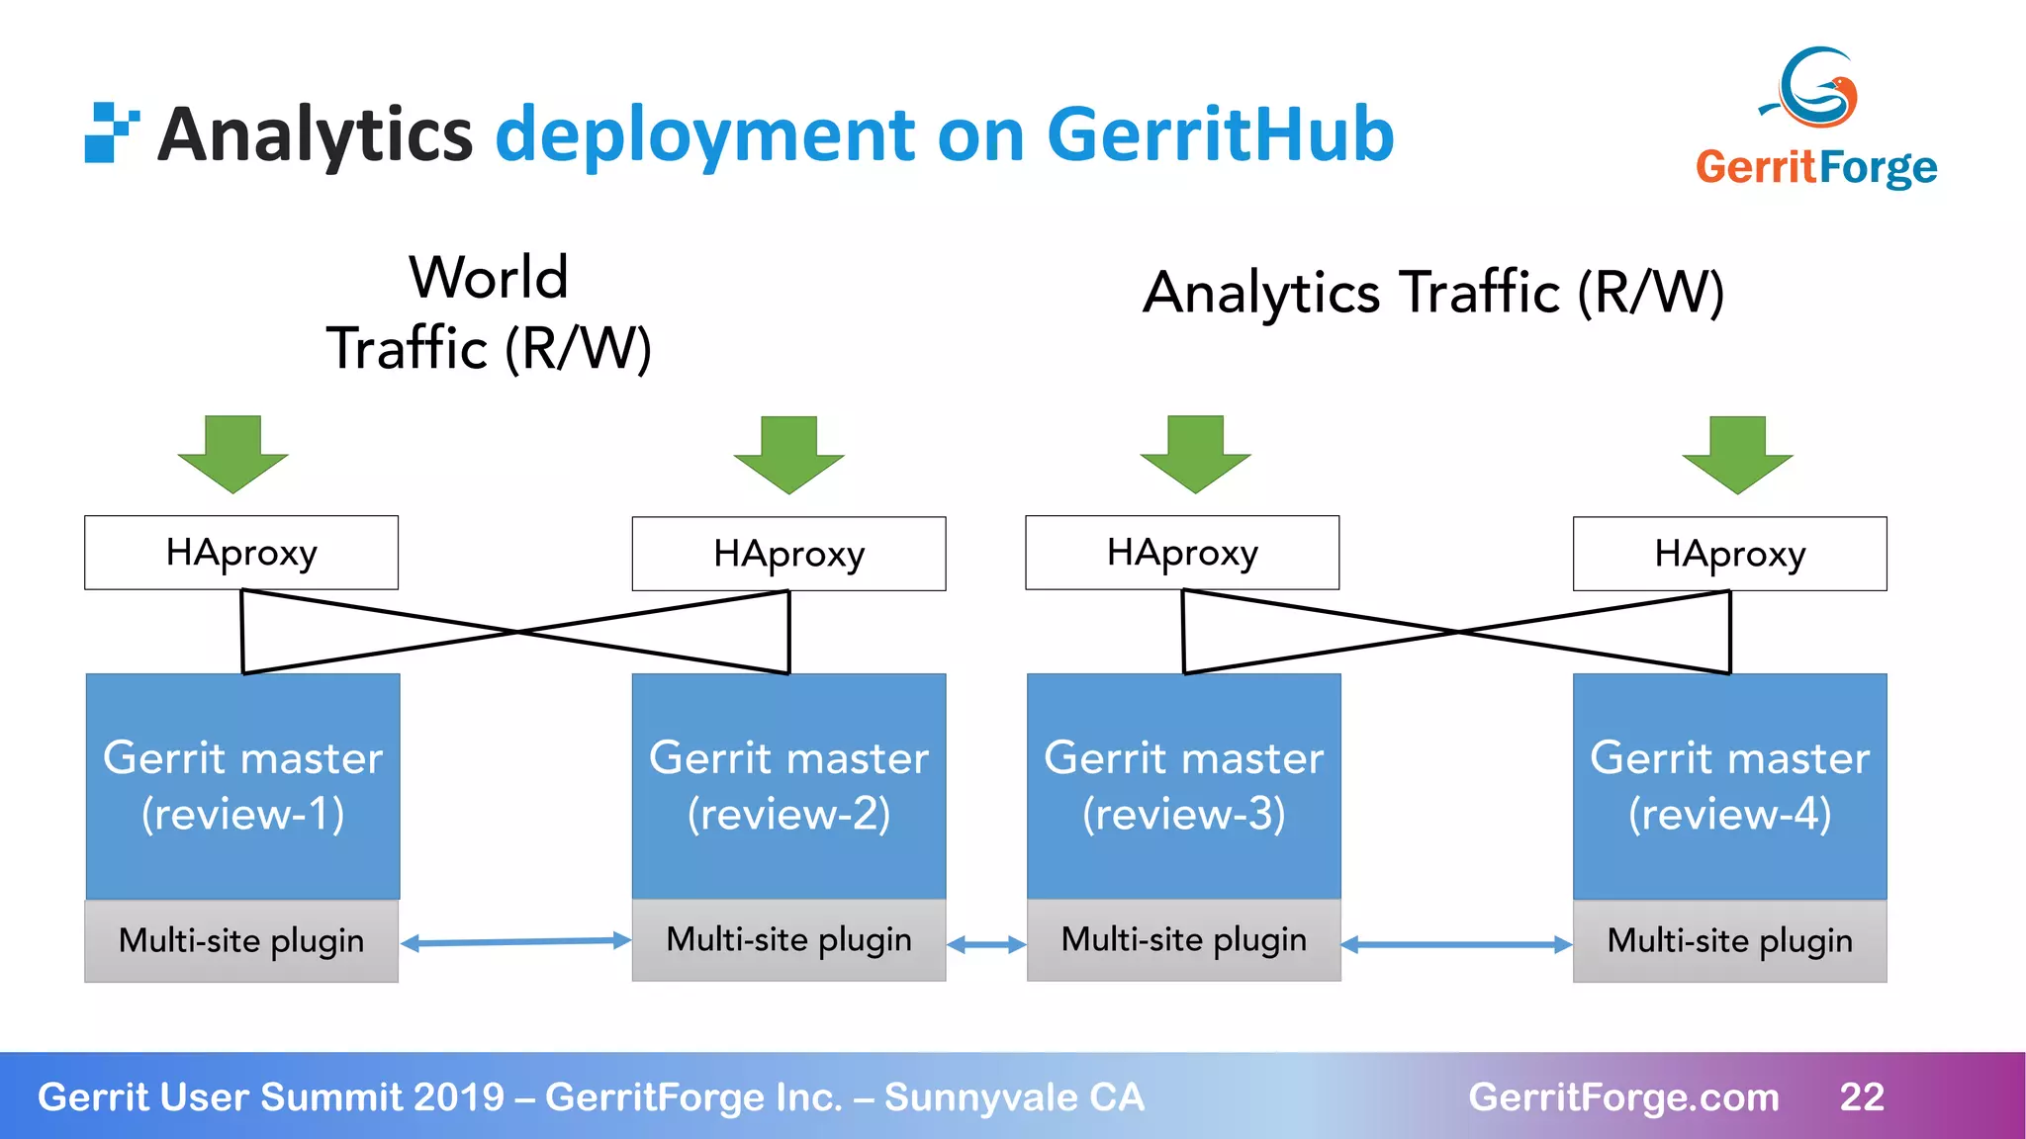Open the GerritForge.com footer link
Viewport: 2026px width, 1139px height.
[x=1623, y=1097]
